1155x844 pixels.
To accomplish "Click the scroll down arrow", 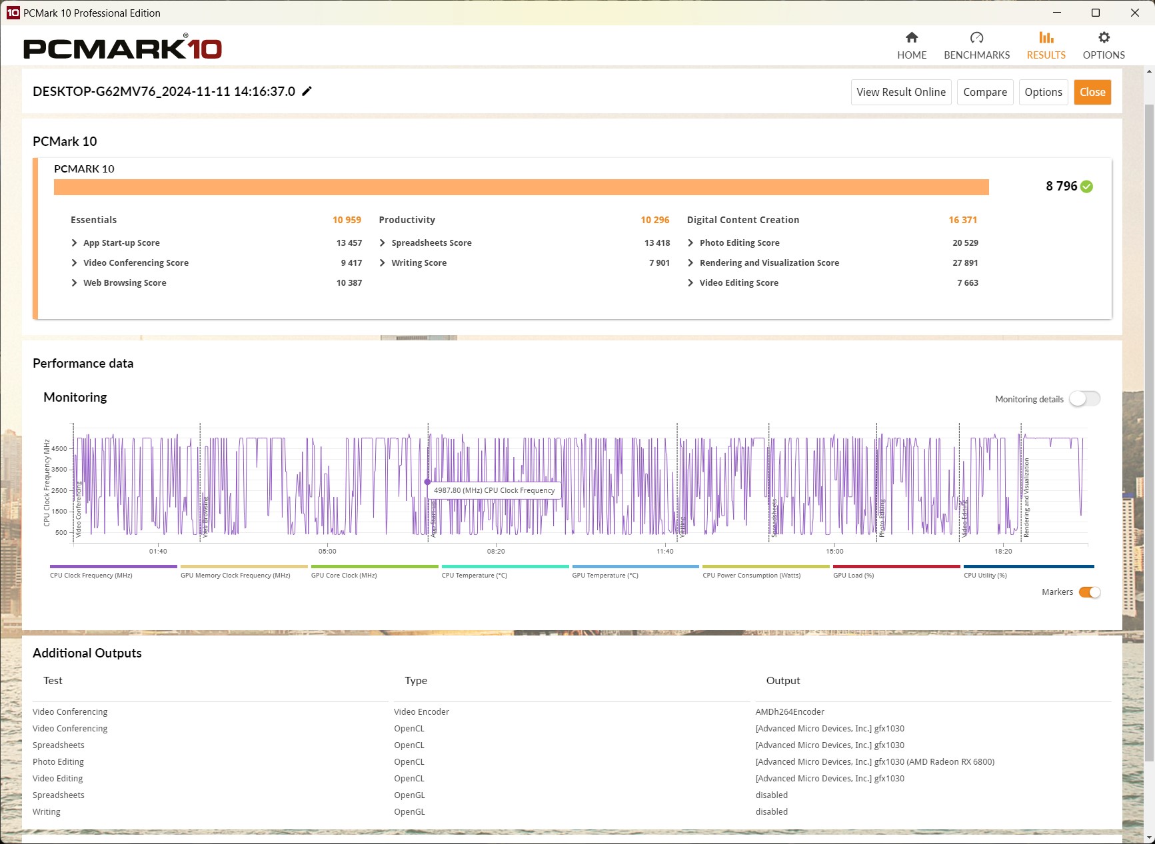I will pos(1149,837).
